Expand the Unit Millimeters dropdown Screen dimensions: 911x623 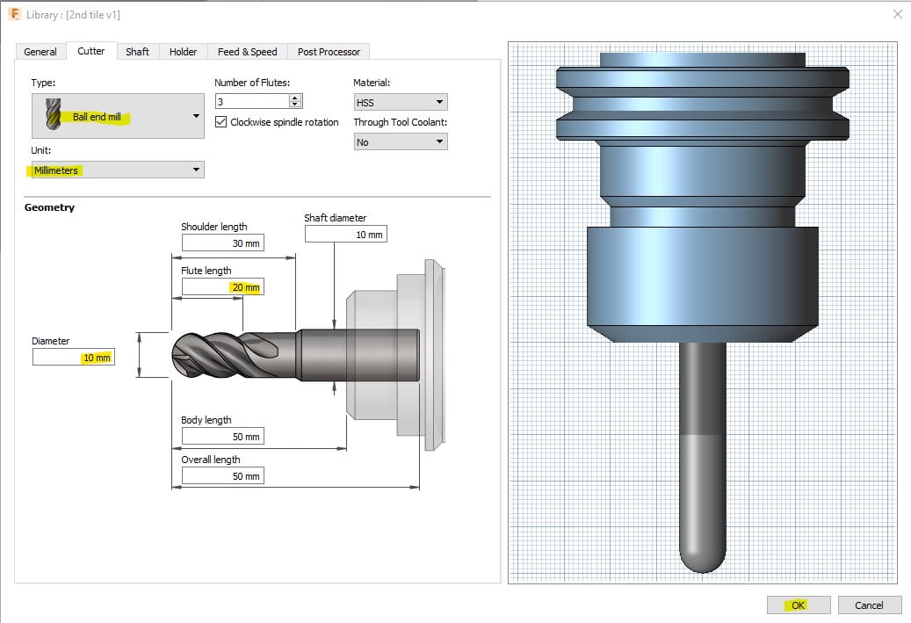196,170
